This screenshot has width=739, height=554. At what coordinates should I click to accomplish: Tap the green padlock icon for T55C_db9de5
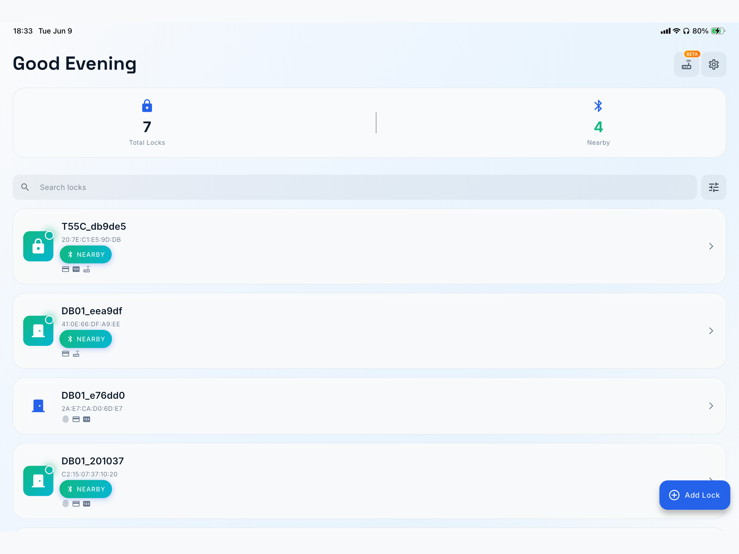click(38, 246)
